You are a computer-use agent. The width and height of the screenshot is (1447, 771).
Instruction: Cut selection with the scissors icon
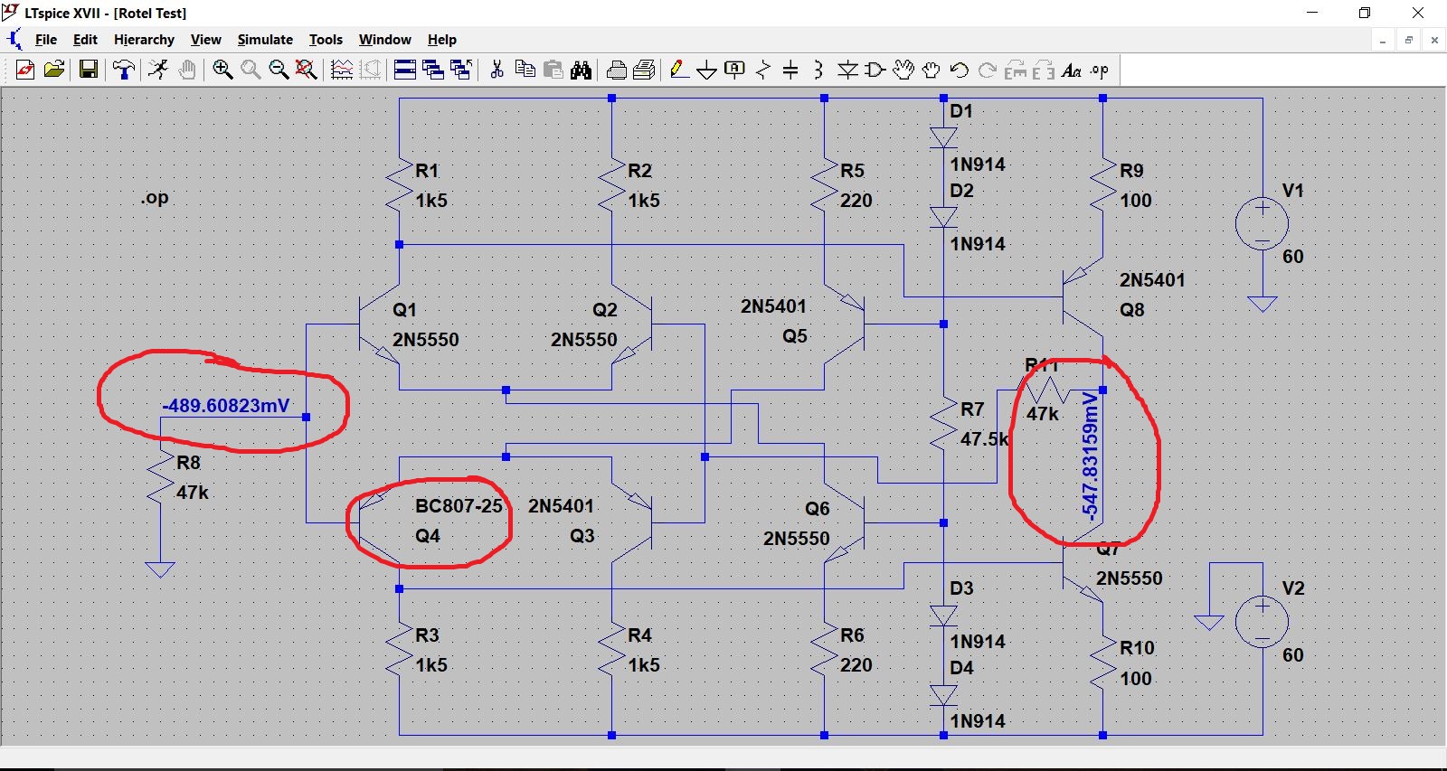[x=497, y=70]
